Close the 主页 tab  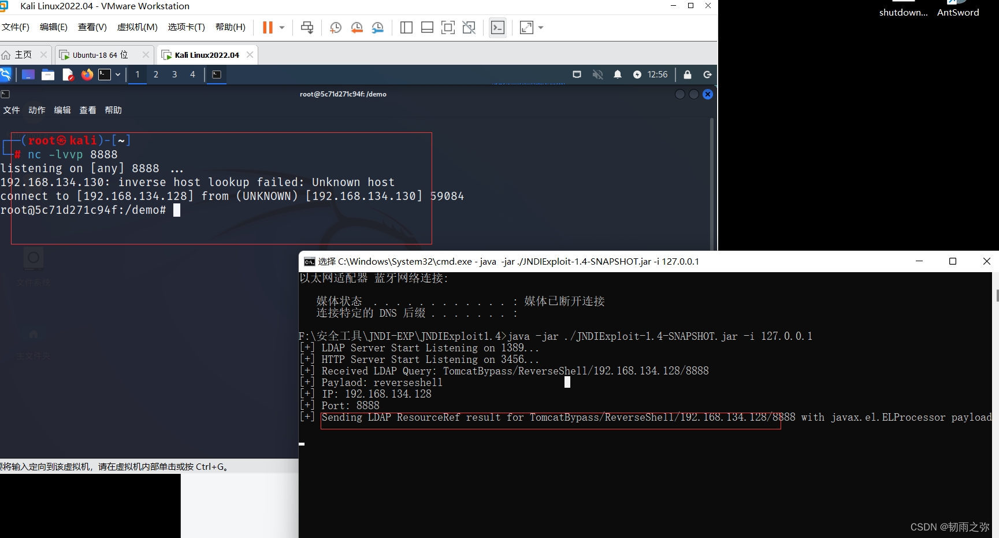(43, 55)
